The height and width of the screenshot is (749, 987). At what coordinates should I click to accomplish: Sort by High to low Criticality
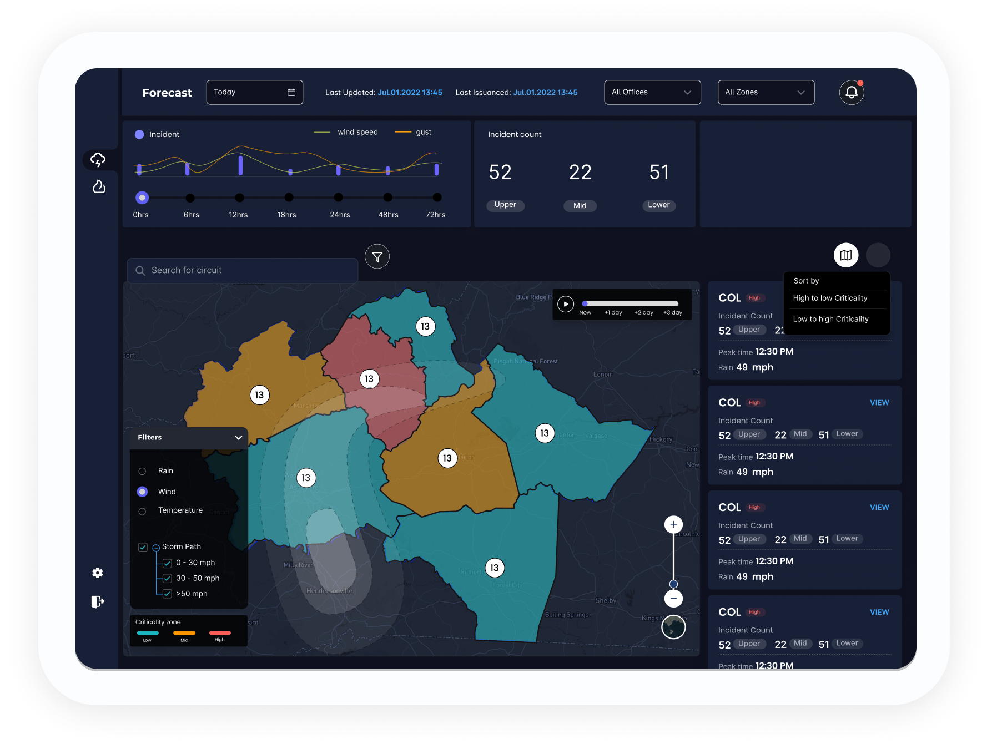(x=830, y=298)
